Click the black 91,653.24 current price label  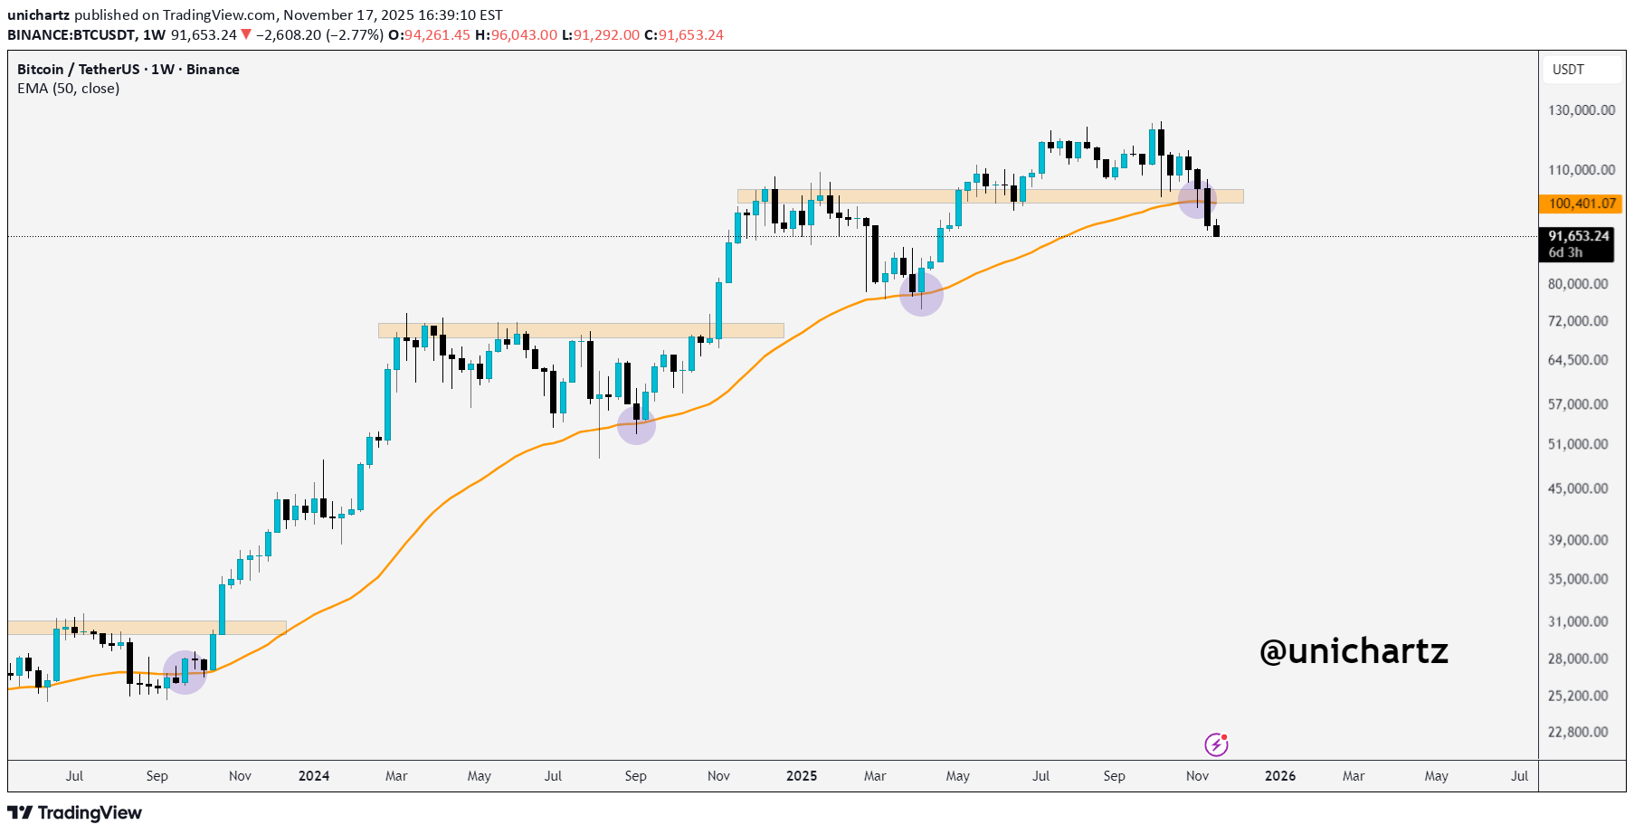(x=1578, y=236)
